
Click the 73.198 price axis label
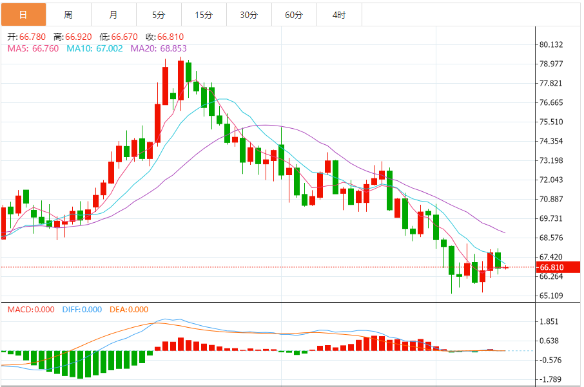click(551, 161)
